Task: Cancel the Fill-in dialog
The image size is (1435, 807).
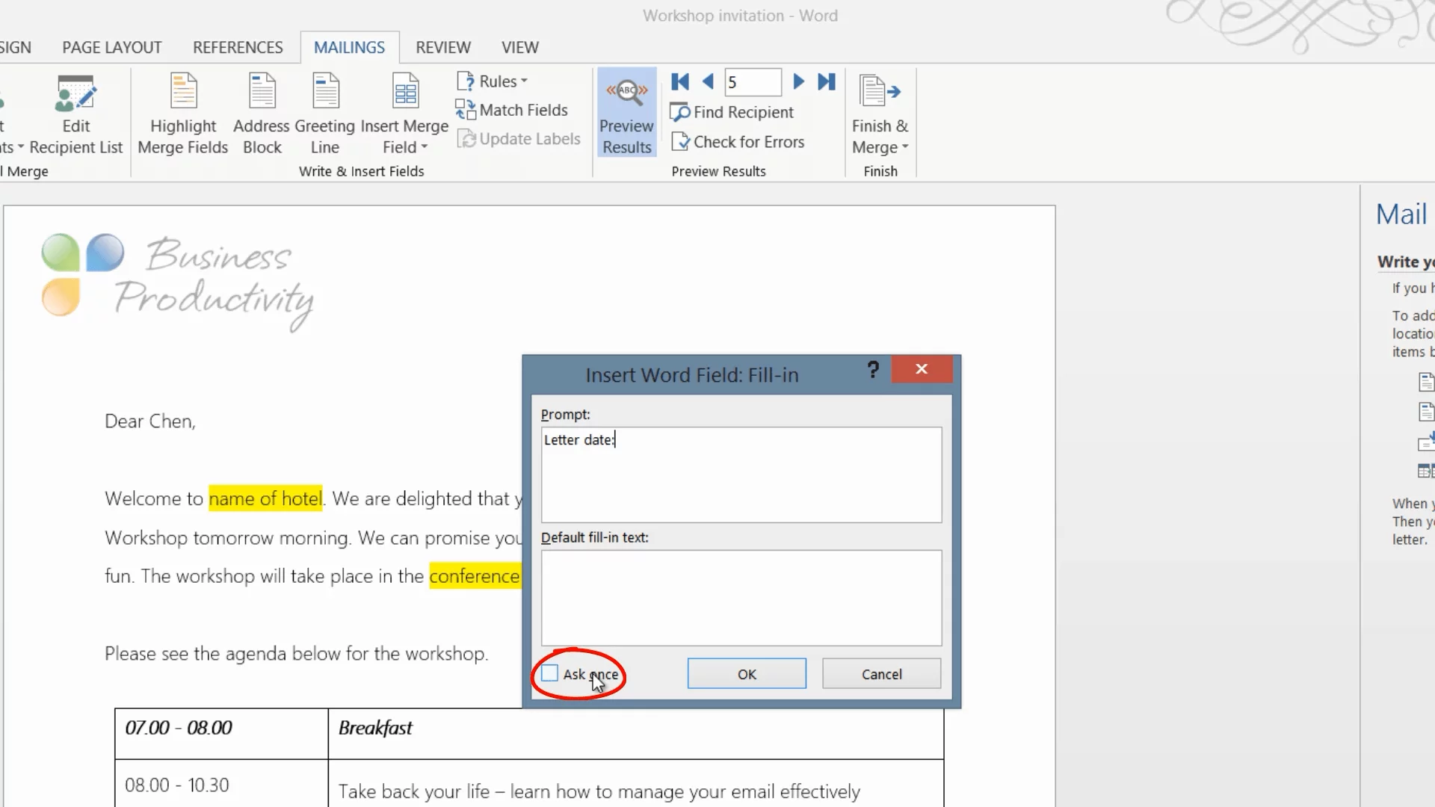Action: click(x=881, y=674)
